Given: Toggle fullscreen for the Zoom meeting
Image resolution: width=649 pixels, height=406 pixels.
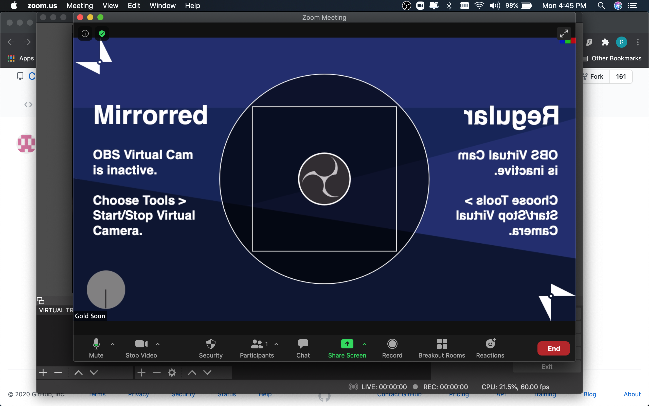Looking at the screenshot, I should pyautogui.click(x=564, y=33).
